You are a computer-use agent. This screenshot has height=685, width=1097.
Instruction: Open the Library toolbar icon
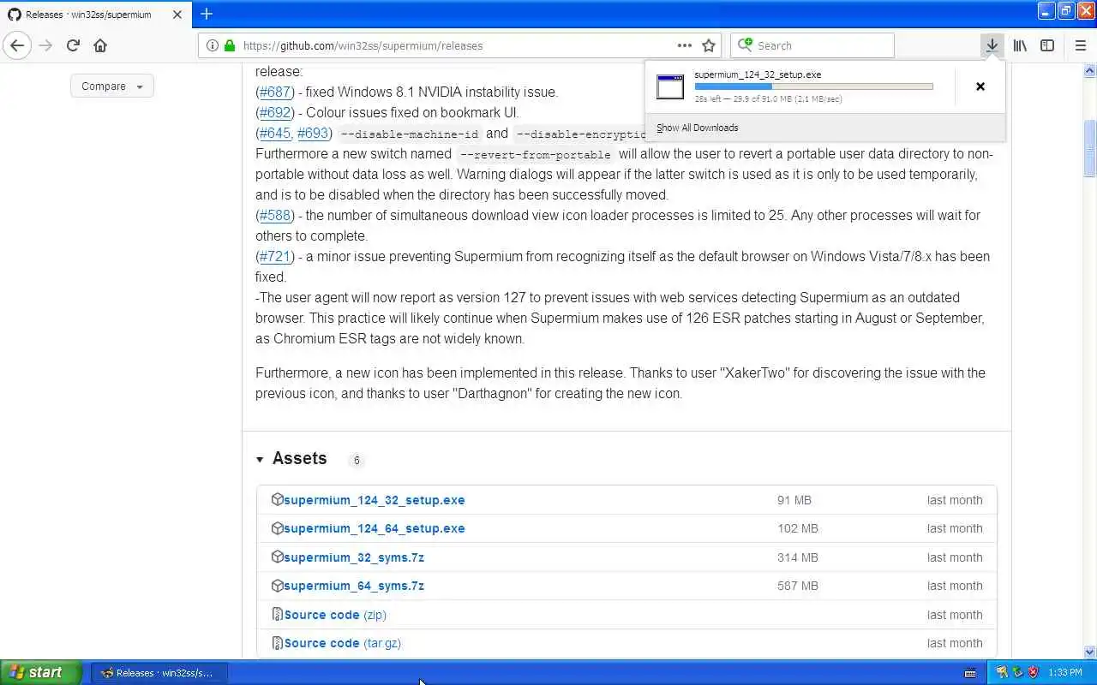click(1020, 45)
